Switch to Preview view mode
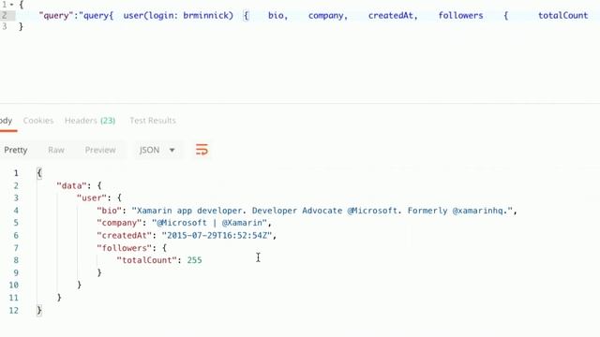Viewport: 600px width, 337px height. pos(100,150)
